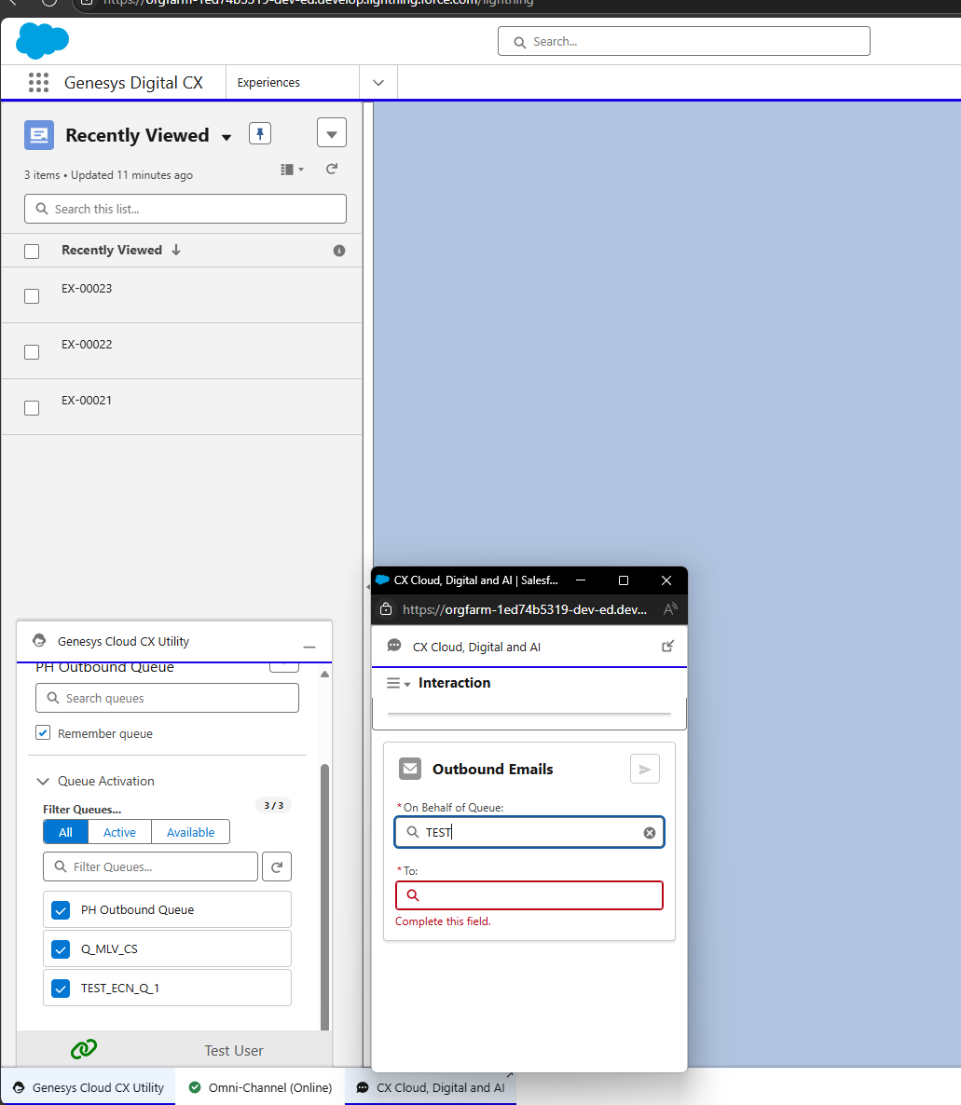Toggle the Remember queue checkbox
Screen dimensions: 961x1105
pos(43,733)
